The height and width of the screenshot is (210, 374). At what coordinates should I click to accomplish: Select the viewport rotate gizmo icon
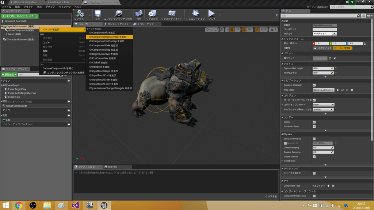pos(212,30)
